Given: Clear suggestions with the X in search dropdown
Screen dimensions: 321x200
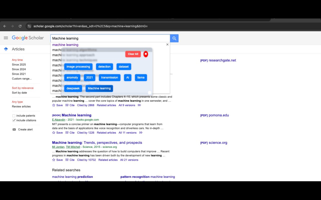Looking at the screenshot, I should pos(168,44).
